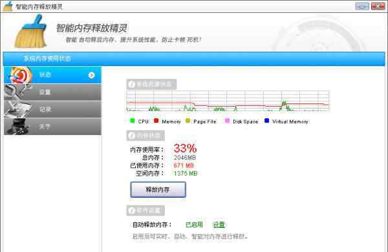
Task: Click the wrench tools icon beside 设置
Action: [18, 92]
